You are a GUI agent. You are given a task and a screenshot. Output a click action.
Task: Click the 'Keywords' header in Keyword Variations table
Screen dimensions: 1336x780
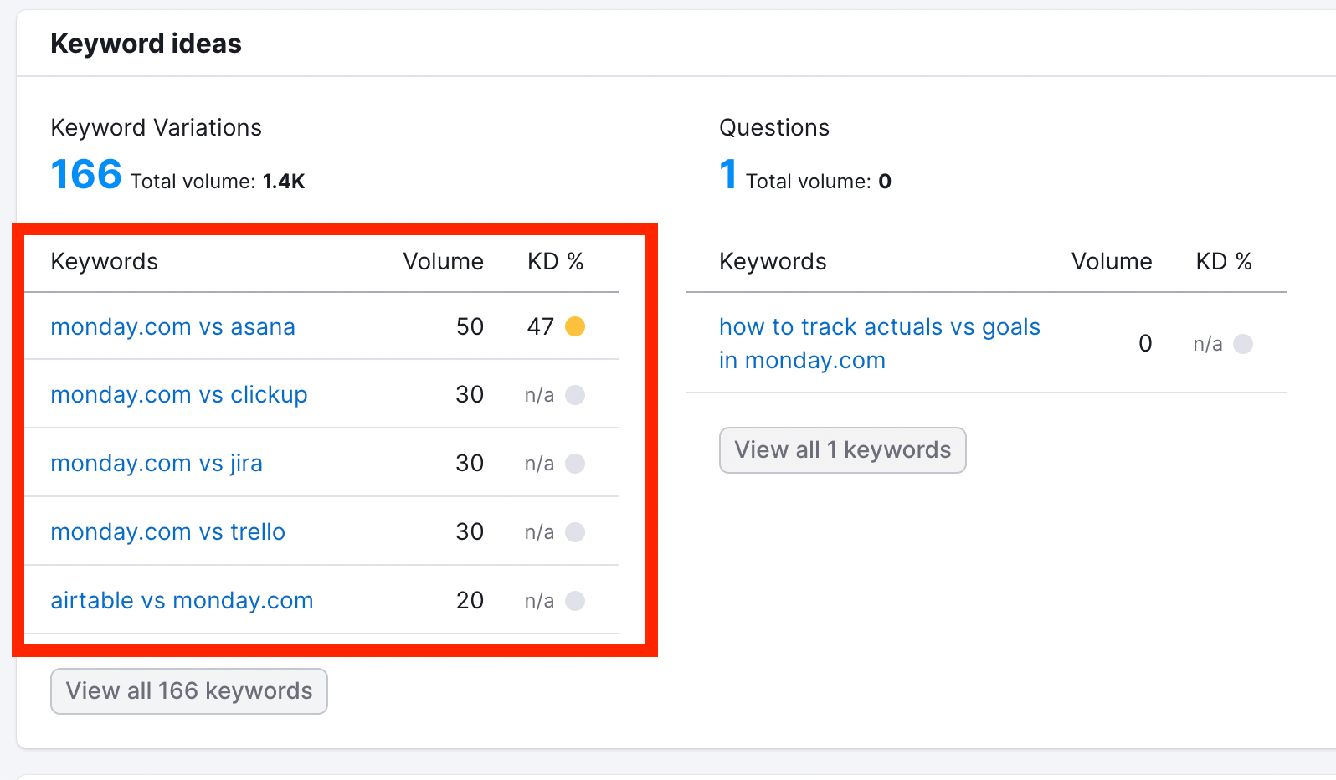click(105, 262)
